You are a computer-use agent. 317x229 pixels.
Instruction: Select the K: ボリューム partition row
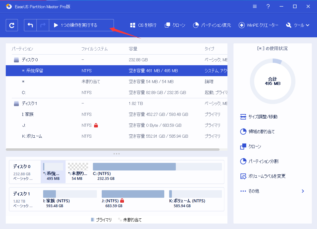(x=117, y=136)
